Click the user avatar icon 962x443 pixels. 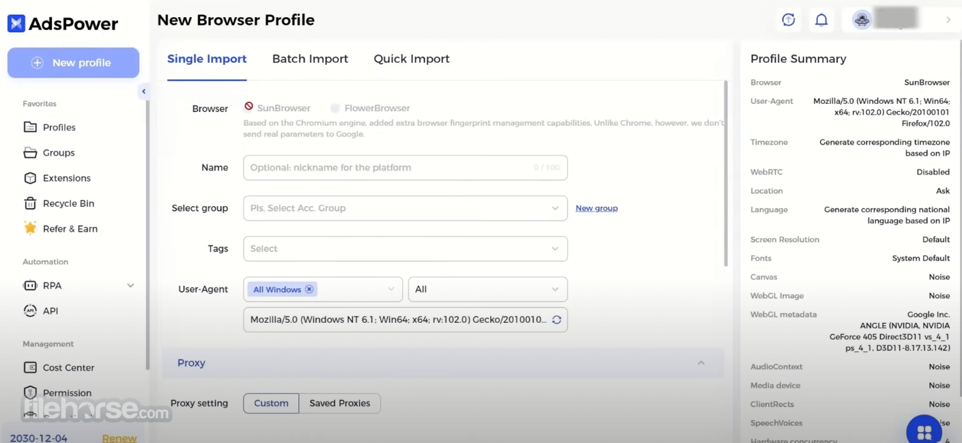(x=862, y=20)
